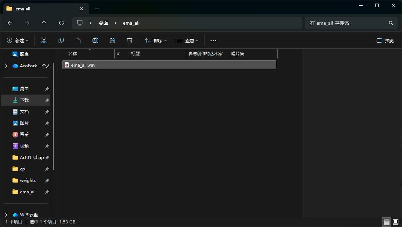Refresh the current folder view
This screenshot has height=227, width=402.
(61, 23)
